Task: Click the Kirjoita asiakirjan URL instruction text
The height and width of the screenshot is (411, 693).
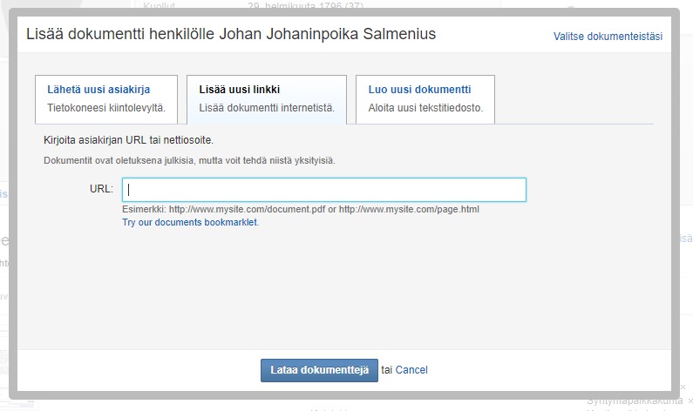Action: point(129,140)
